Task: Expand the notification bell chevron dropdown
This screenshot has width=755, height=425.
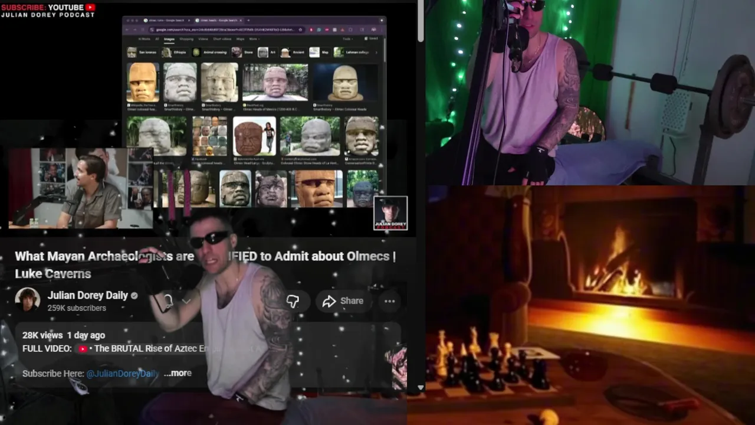Action: (x=186, y=301)
